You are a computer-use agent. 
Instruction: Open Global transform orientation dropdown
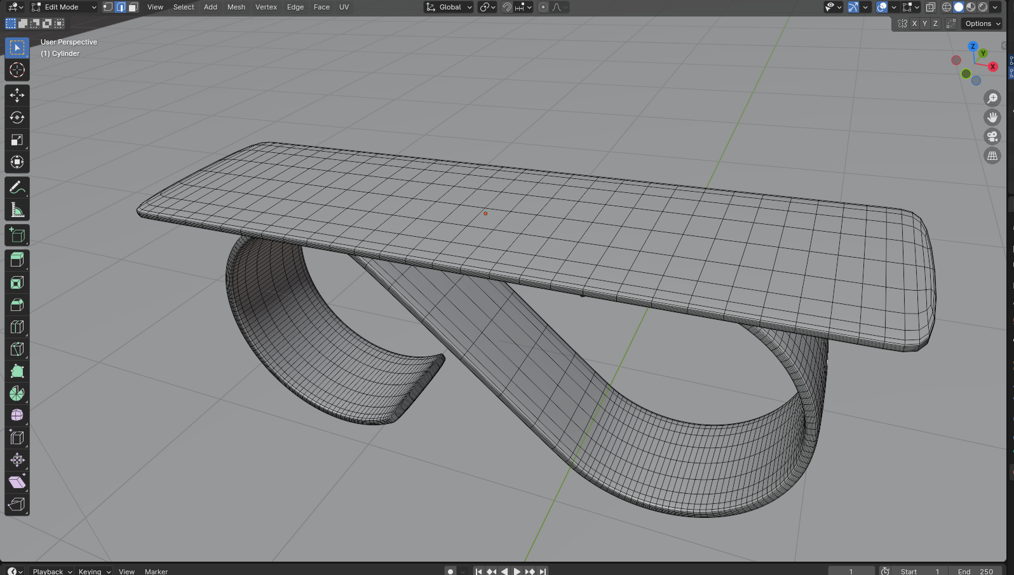coord(449,7)
